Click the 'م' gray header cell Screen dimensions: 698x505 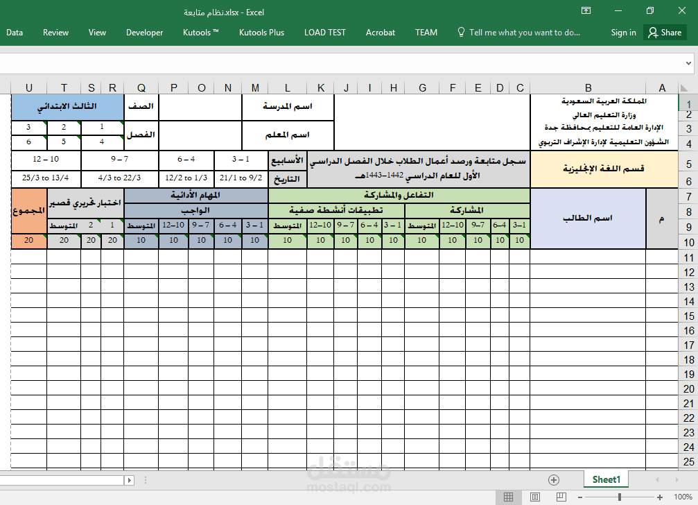tap(661, 219)
